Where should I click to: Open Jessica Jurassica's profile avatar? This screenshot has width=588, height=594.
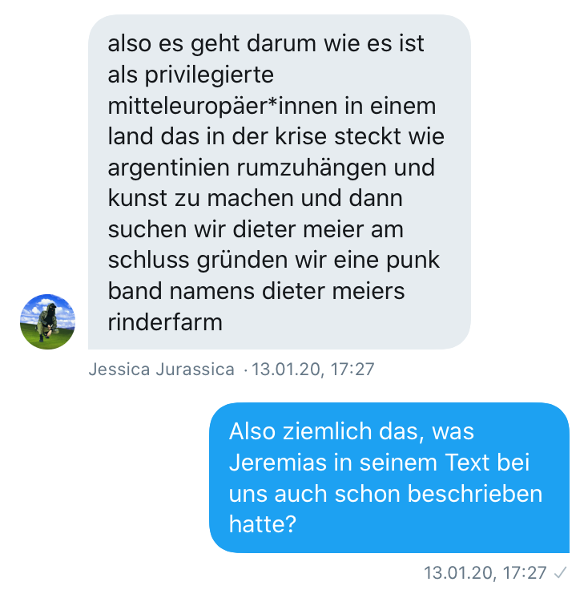[x=48, y=321]
